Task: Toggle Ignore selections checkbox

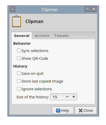Action: 19,89
